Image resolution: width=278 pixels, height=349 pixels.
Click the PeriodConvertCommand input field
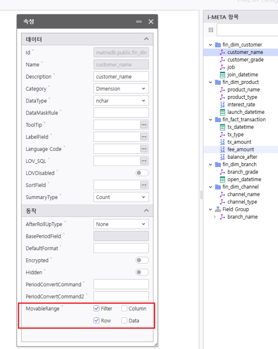tap(121, 284)
